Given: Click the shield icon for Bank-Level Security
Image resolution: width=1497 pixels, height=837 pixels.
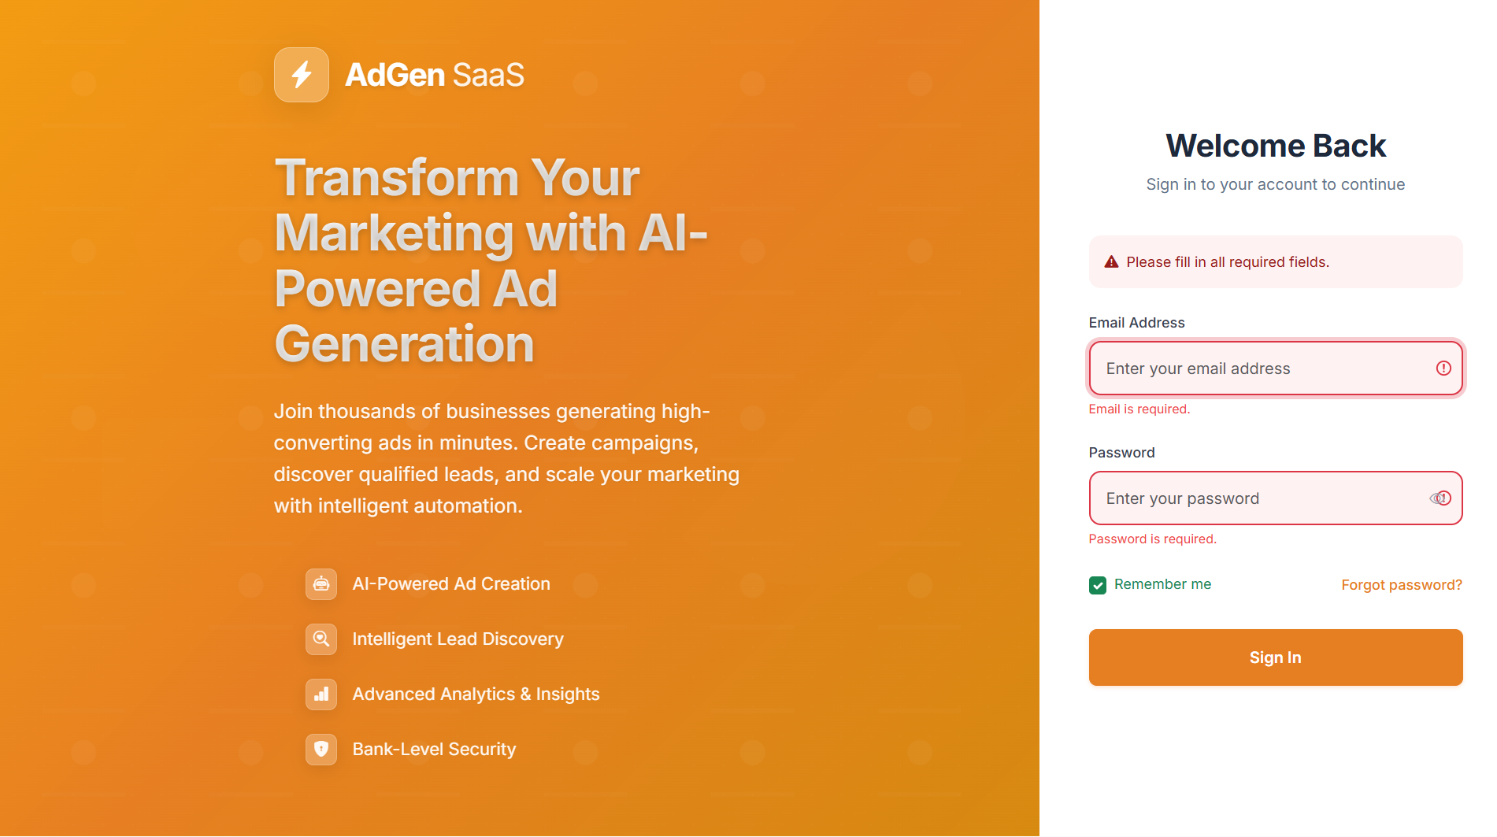Looking at the screenshot, I should pyautogui.click(x=321, y=750).
